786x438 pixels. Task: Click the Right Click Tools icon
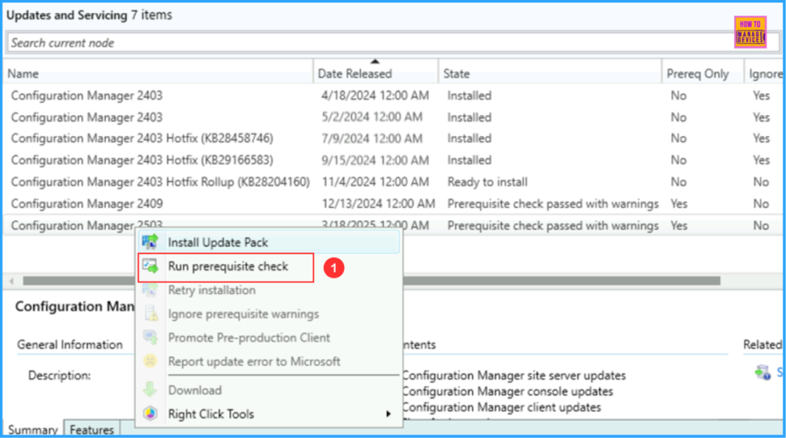pyautogui.click(x=150, y=414)
